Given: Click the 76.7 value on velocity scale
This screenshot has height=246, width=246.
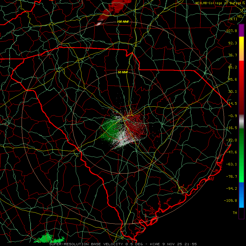Looking at the screenshot, I should point(233,55).
